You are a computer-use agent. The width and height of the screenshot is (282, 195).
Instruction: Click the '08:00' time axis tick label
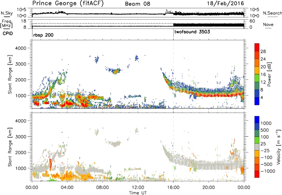[103, 188]
